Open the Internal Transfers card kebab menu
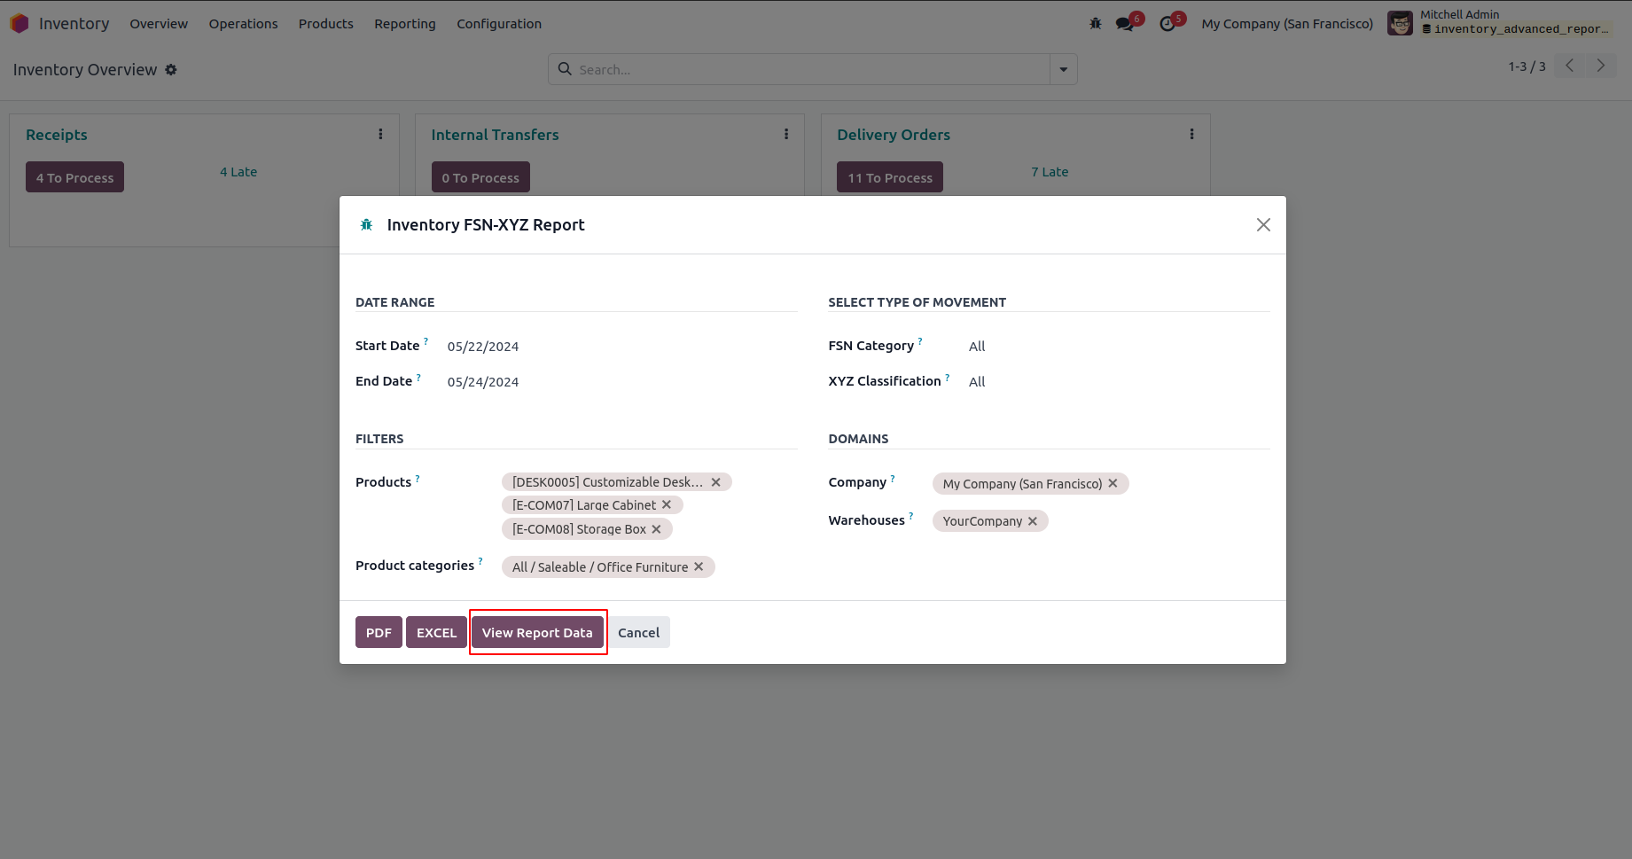 click(x=786, y=134)
